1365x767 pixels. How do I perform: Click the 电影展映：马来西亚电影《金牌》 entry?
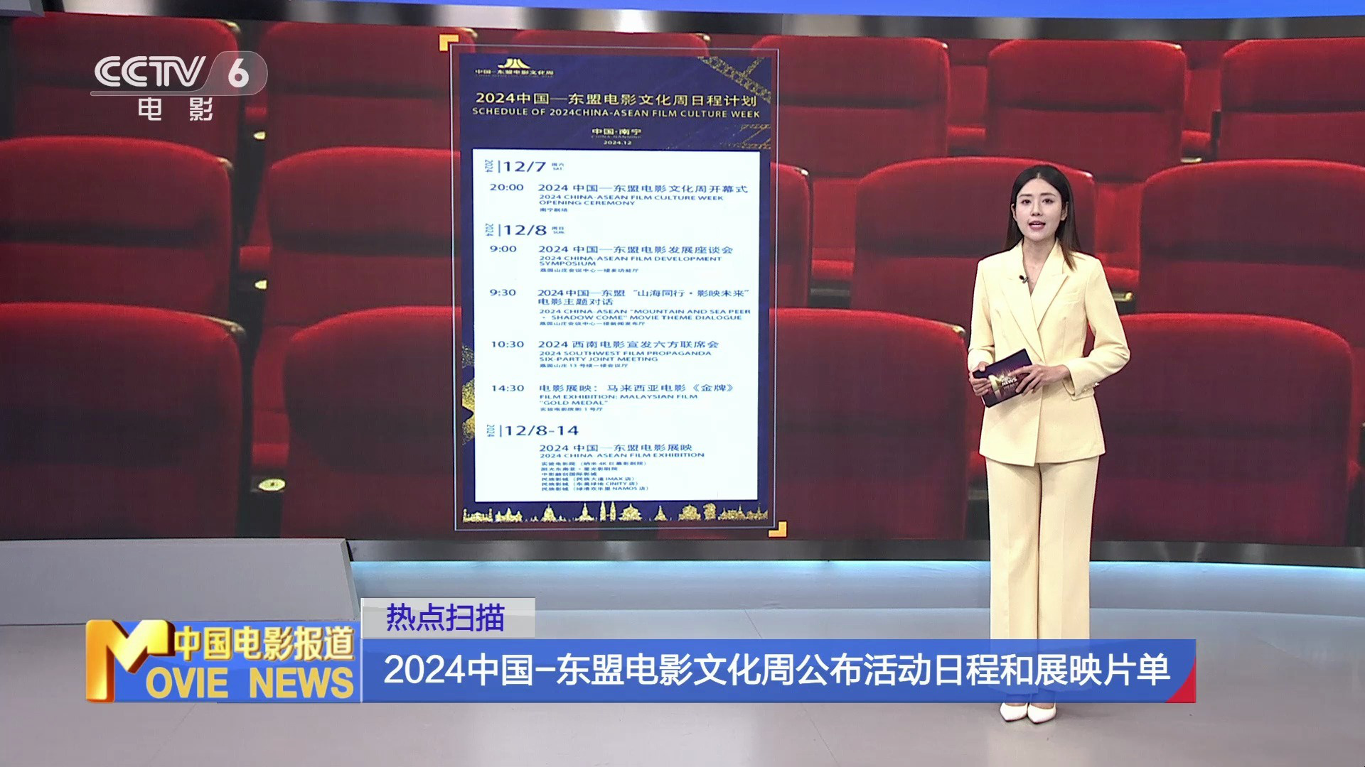pyautogui.click(x=636, y=388)
